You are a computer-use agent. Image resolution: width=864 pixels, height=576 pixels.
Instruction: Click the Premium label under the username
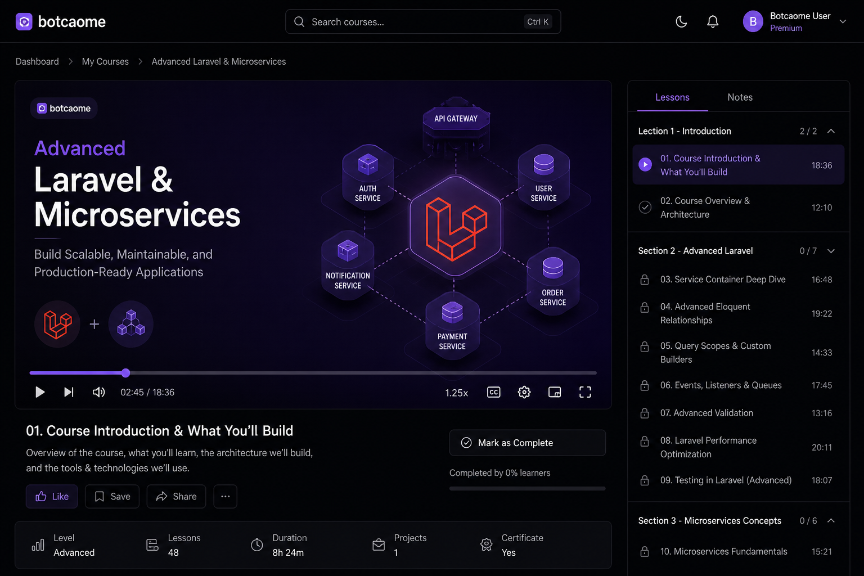(x=786, y=28)
